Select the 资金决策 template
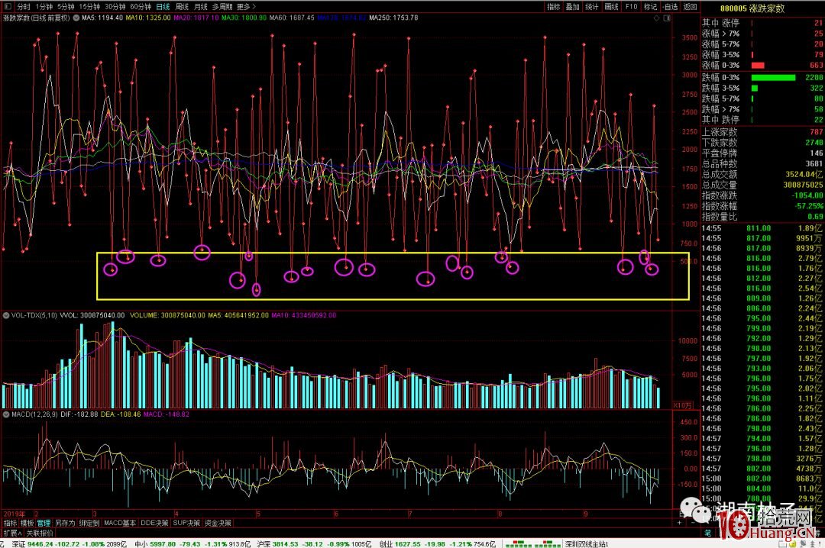This screenshot has height=548, width=825. coord(218,523)
